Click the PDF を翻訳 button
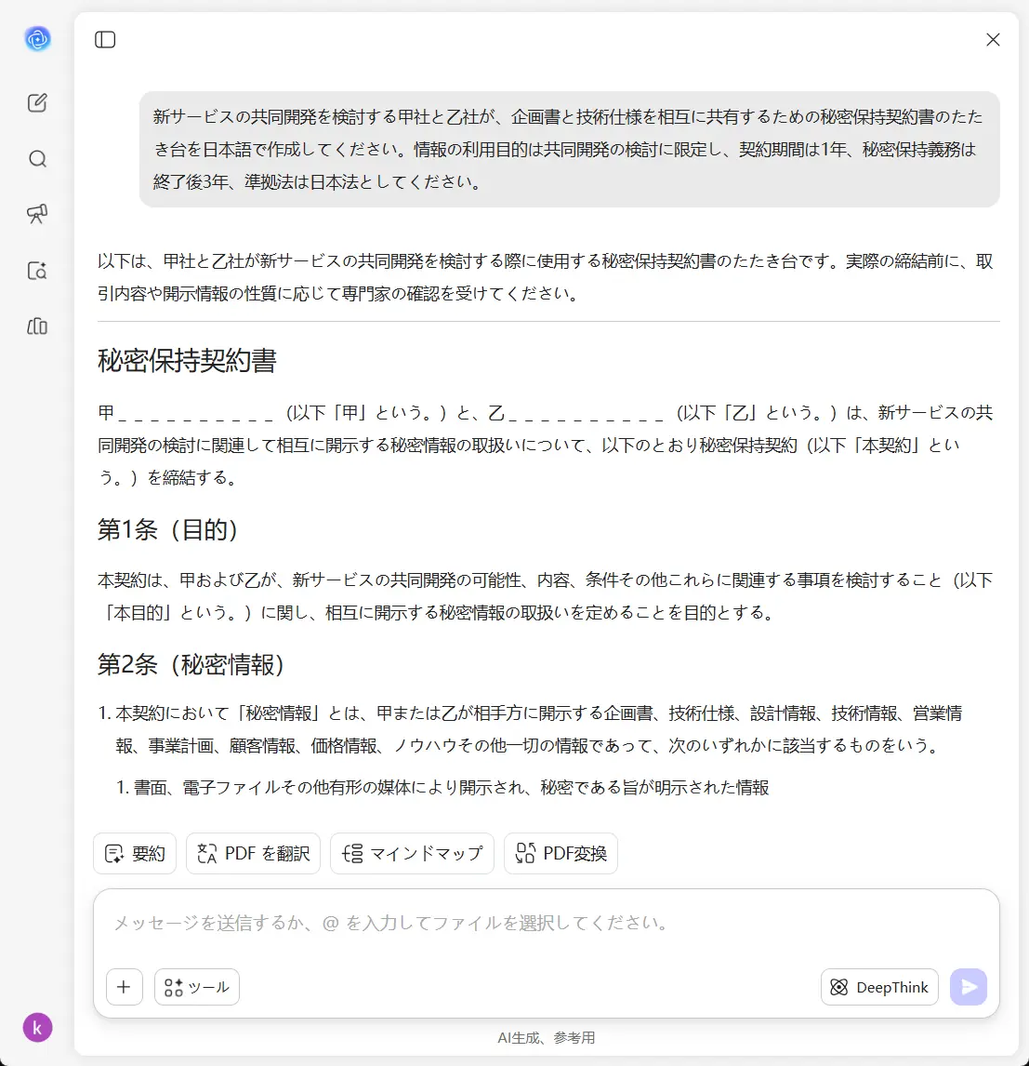 click(x=253, y=853)
